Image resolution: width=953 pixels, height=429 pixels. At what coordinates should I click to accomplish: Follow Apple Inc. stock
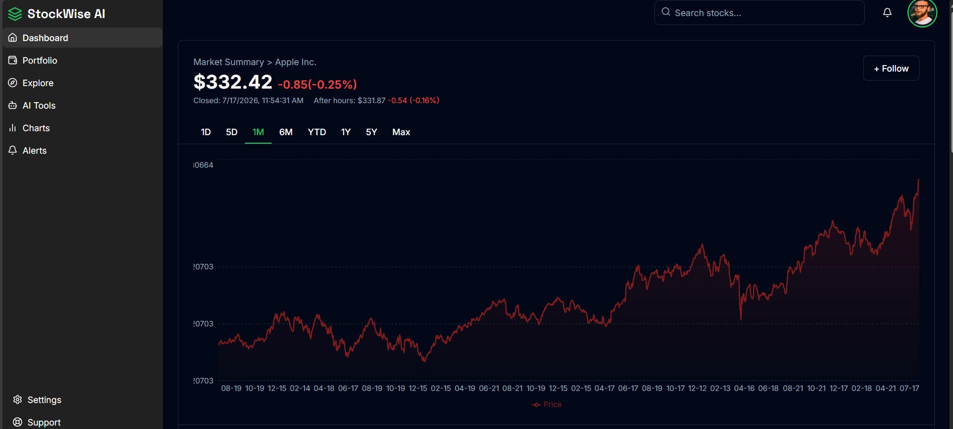pyautogui.click(x=891, y=68)
